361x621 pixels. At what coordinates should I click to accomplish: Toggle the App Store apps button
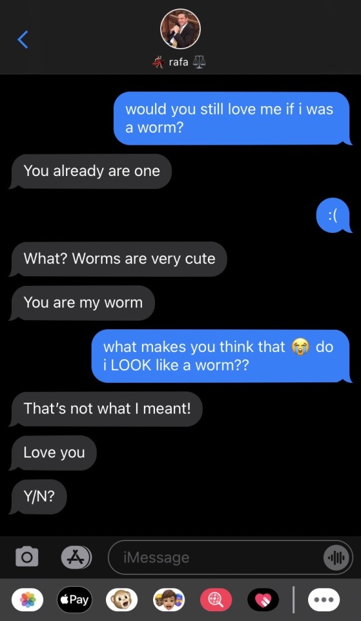[x=76, y=557]
